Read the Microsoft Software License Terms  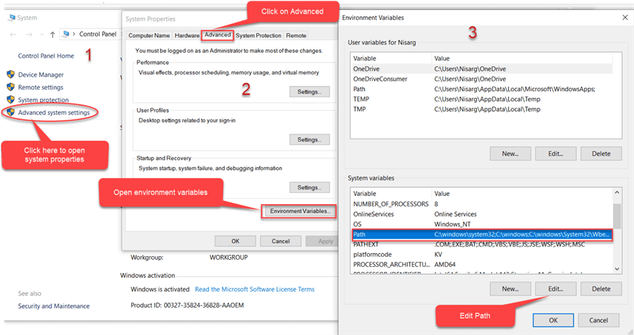coord(255,289)
